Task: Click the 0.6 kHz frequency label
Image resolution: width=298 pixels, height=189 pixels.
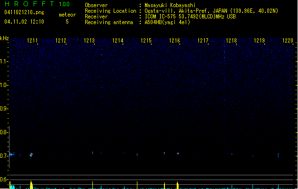Action: click(x=4, y=180)
